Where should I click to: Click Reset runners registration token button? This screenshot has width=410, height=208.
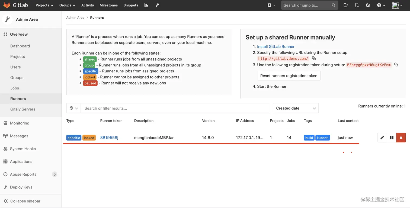point(289,76)
